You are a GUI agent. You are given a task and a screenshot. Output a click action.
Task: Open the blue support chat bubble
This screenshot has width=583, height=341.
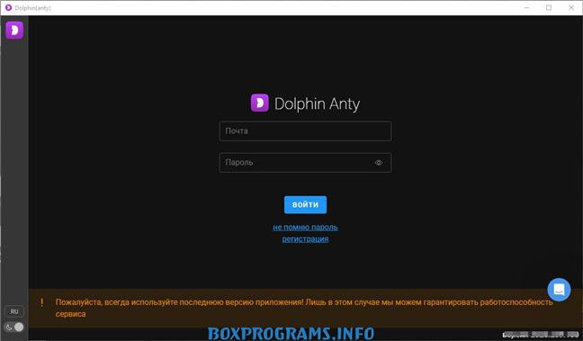[559, 290]
